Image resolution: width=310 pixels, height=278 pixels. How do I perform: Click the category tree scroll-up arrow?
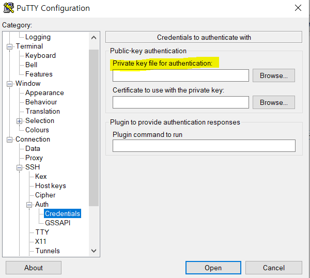(x=94, y=38)
